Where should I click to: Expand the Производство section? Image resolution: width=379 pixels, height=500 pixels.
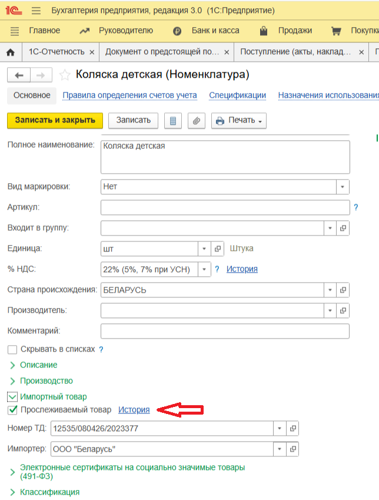(x=46, y=380)
